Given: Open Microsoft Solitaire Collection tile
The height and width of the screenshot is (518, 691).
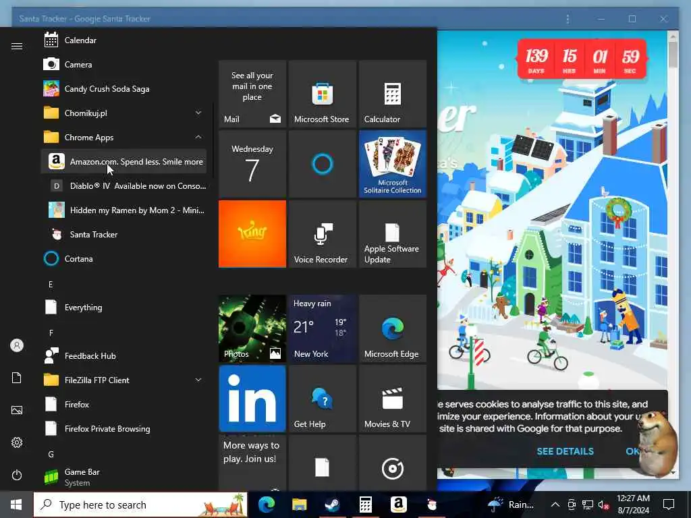Looking at the screenshot, I should [392, 164].
